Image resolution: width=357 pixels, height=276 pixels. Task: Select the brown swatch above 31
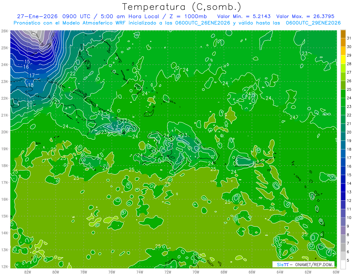click(343, 34)
